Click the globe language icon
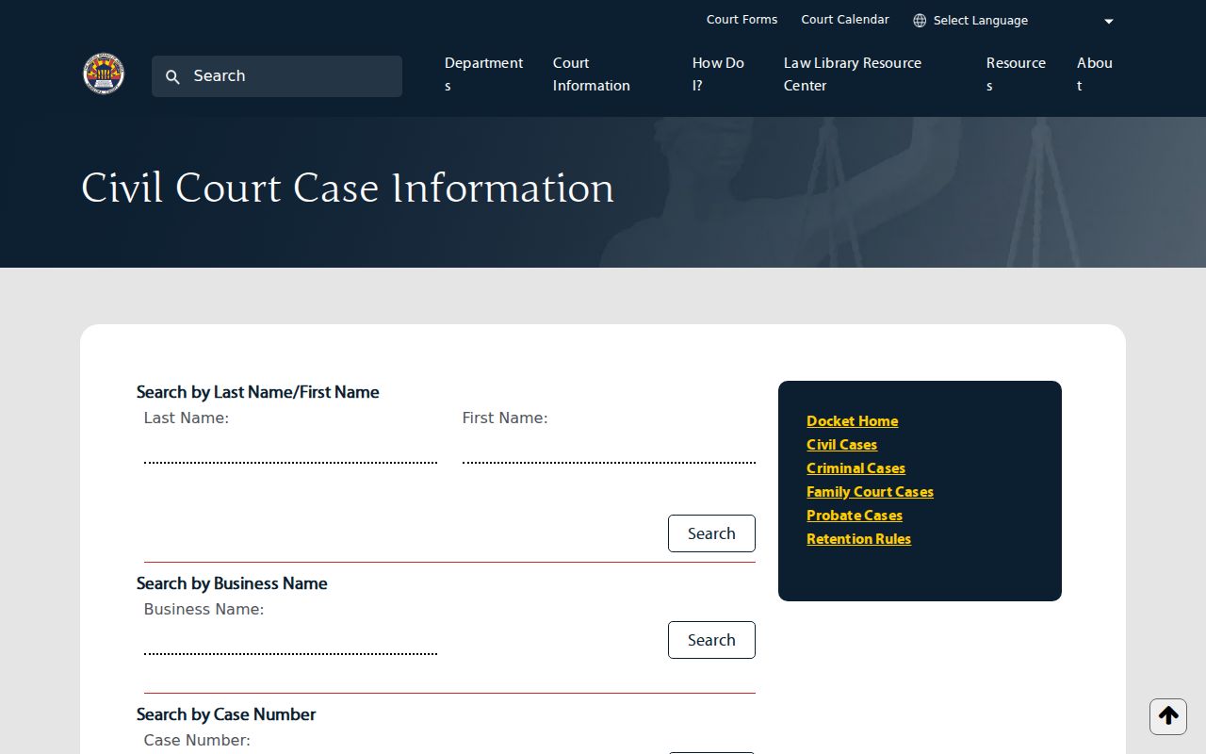Image resolution: width=1206 pixels, height=754 pixels. click(920, 21)
